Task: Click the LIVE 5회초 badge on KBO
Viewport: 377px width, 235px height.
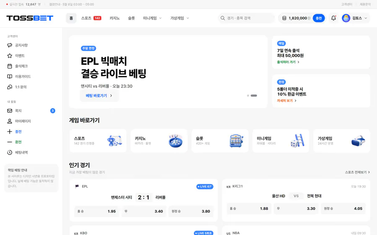Action: coord(204,233)
